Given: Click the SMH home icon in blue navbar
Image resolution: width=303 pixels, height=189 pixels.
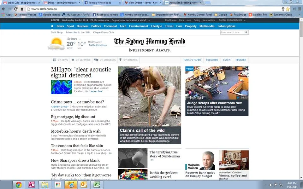Looking at the screenshot, I should point(52,26).
